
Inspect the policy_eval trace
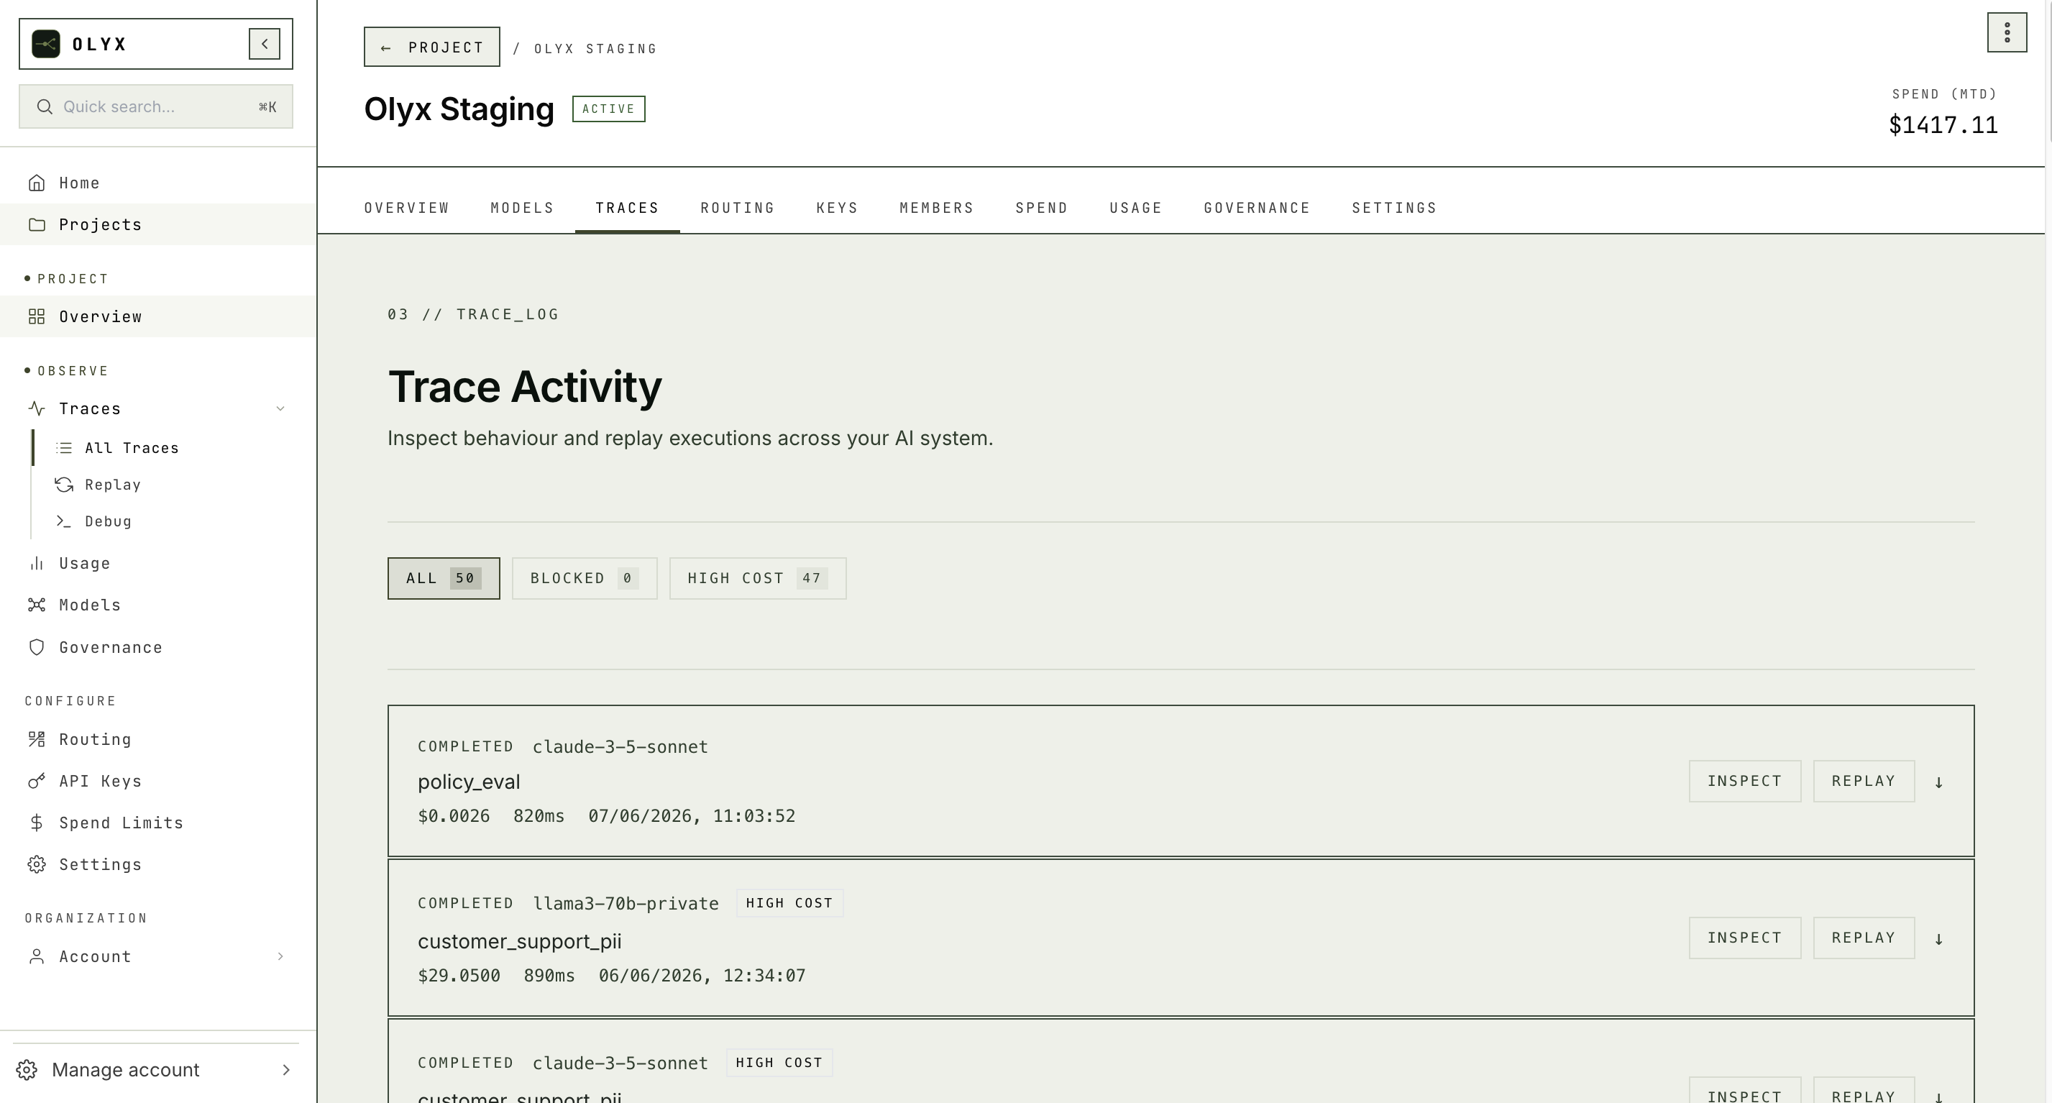1744,782
